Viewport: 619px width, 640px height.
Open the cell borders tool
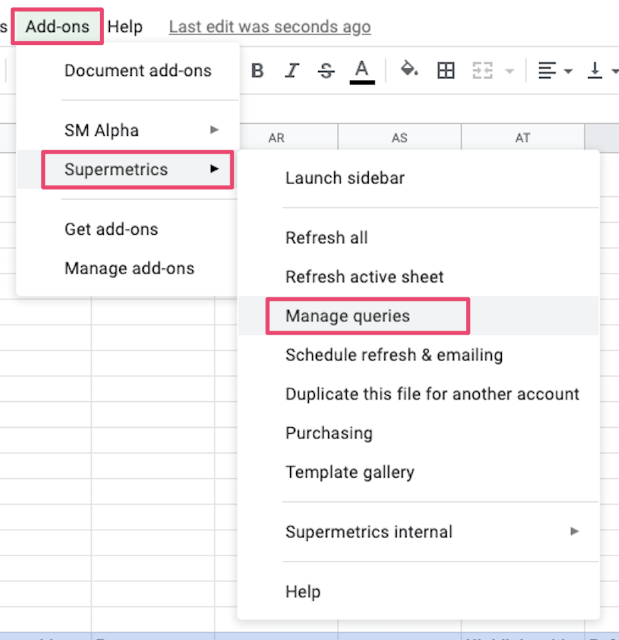(x=445, y=71)
